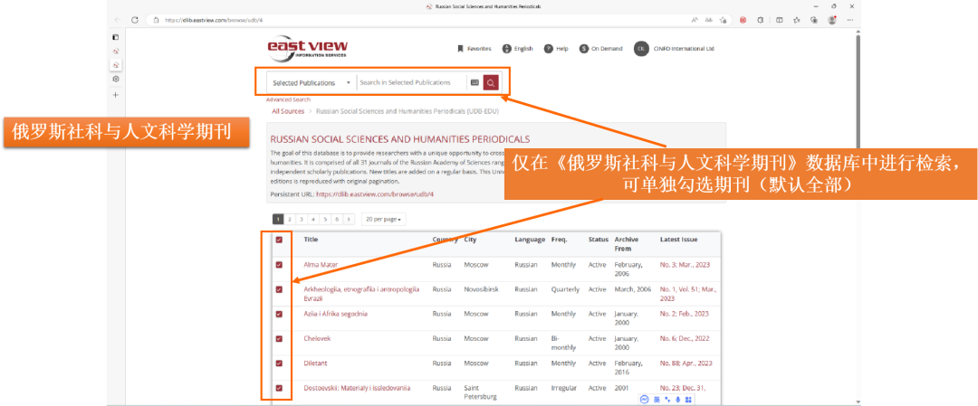Click the red search magnifier button
Viewport: 978px width, 406px height.
pyautogui.click(x=491, y=83)
